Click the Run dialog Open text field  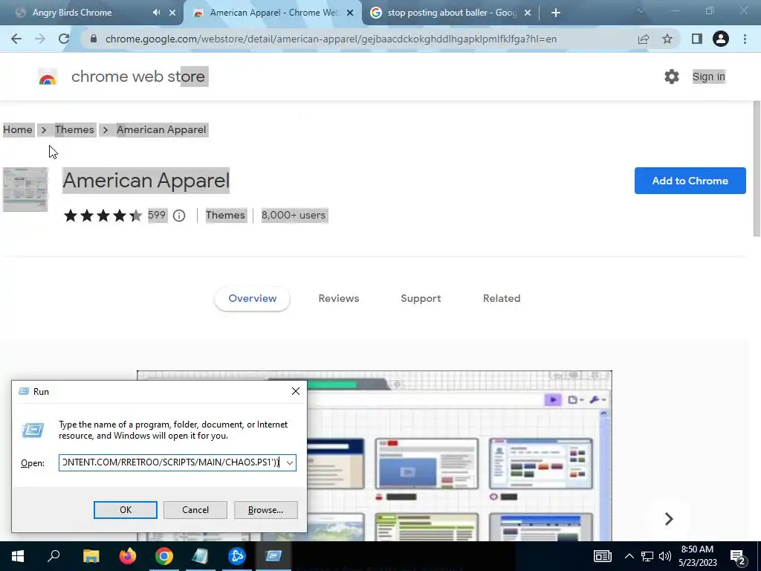[x=172, y=462]
